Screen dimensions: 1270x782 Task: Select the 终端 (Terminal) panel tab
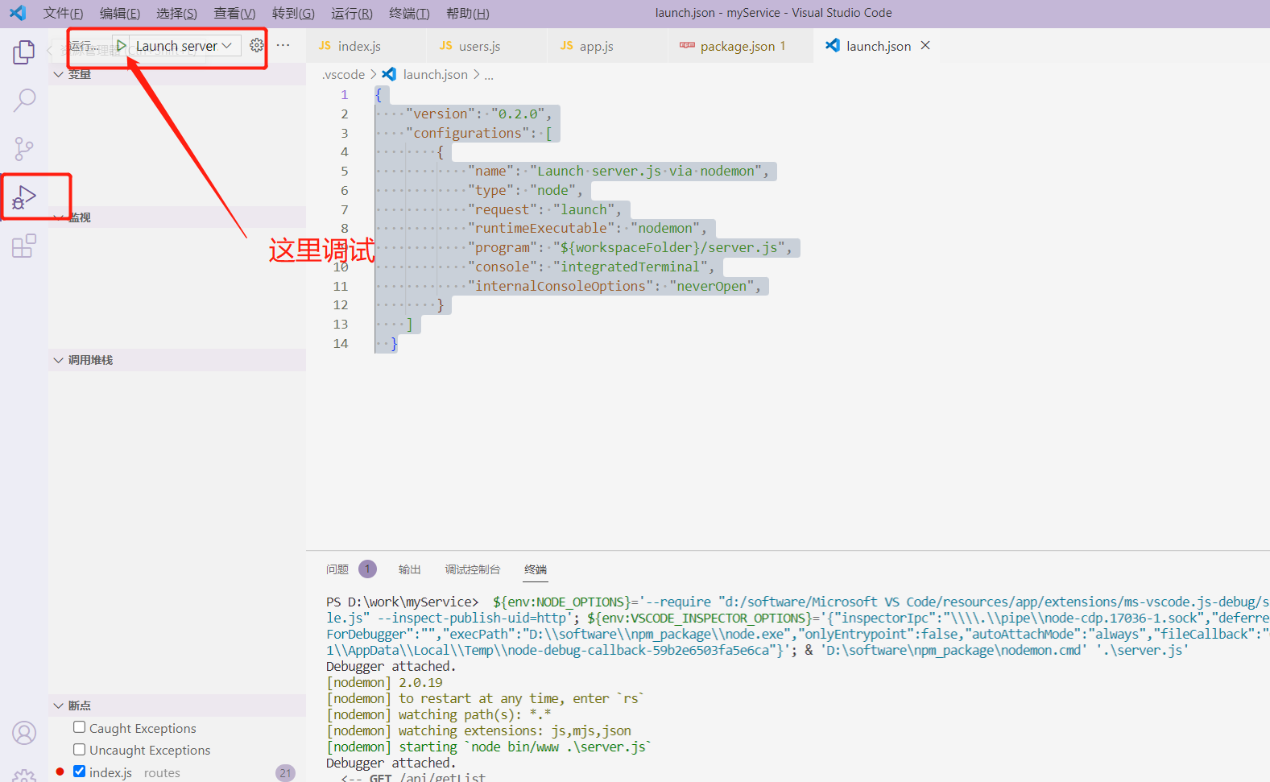coord(536,569)
